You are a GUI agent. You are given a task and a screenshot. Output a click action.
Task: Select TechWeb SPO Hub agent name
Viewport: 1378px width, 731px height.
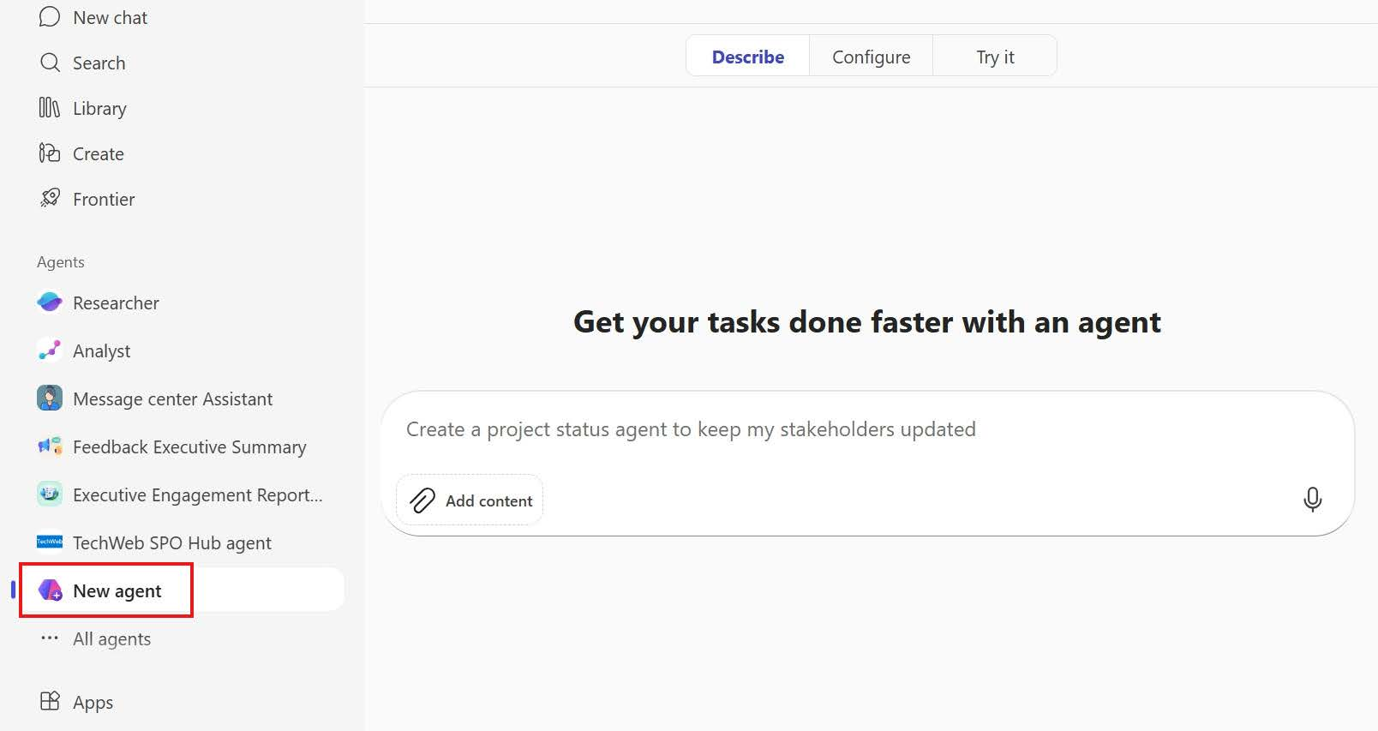[172, 543]
